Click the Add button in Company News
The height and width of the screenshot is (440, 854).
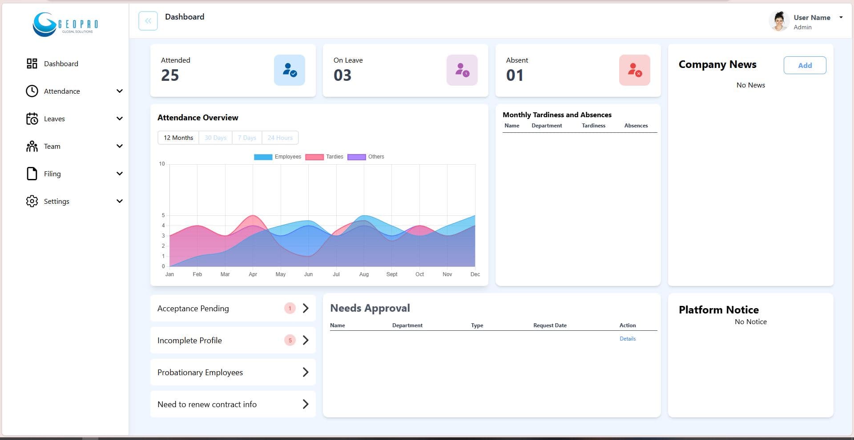point(805,65)
